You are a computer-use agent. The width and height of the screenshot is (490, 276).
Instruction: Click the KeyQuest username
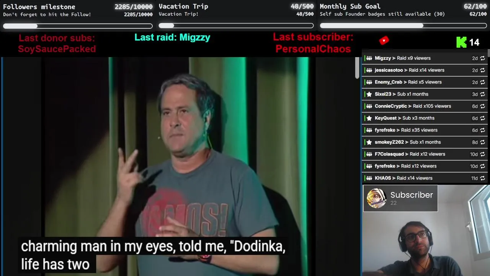[386, 118]
